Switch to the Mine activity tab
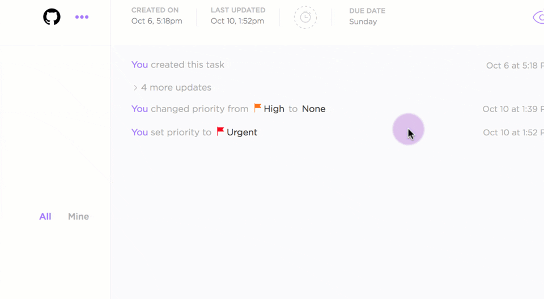 pyautogui.click(x=78, y=216)
